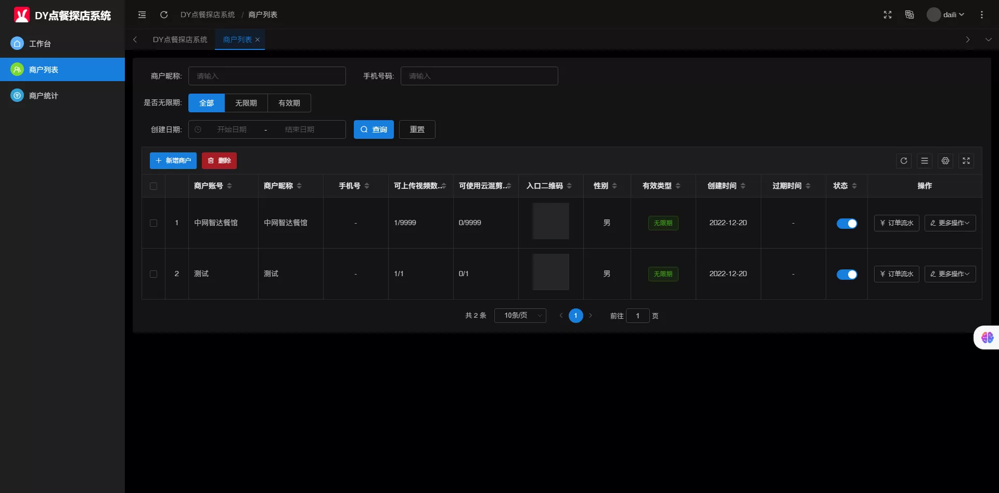Collapse the sidebar menu icon

(142, 15)
